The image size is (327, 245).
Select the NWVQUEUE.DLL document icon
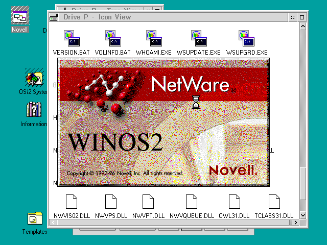pyautogui.click(x=192, y=202)
